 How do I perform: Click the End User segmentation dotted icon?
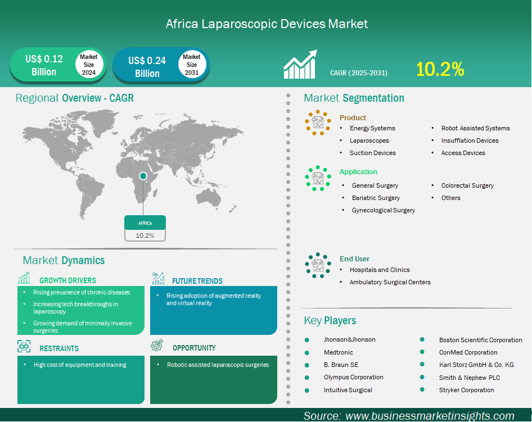[318, 265]
